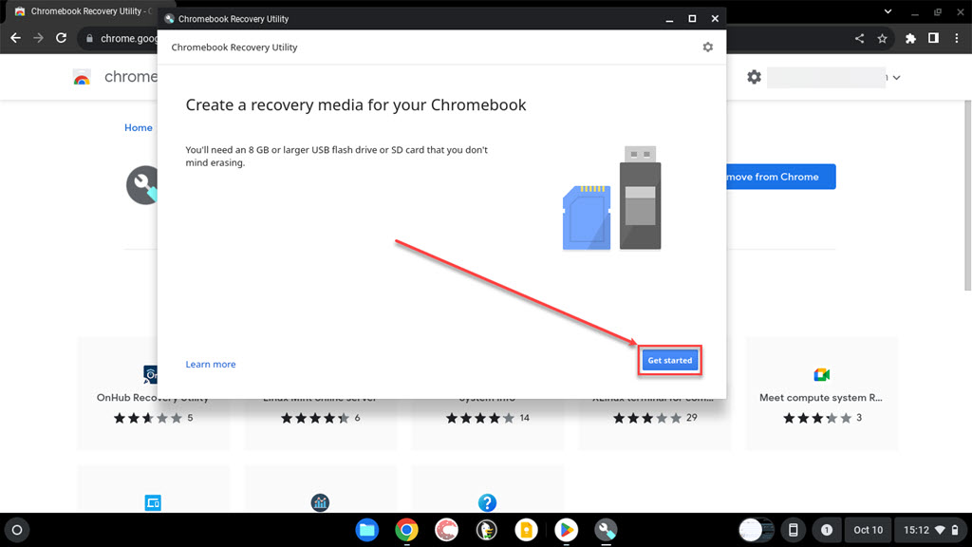Open quick settings at 15:12 clock
The image size is (972, 547).
(x=931, y=530)
